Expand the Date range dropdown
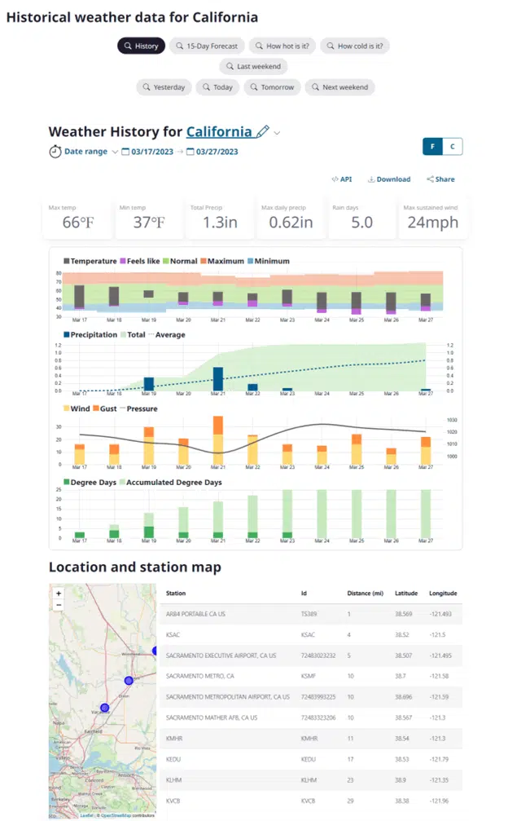Viewport: 508px width, 821px height. (115, 152)
